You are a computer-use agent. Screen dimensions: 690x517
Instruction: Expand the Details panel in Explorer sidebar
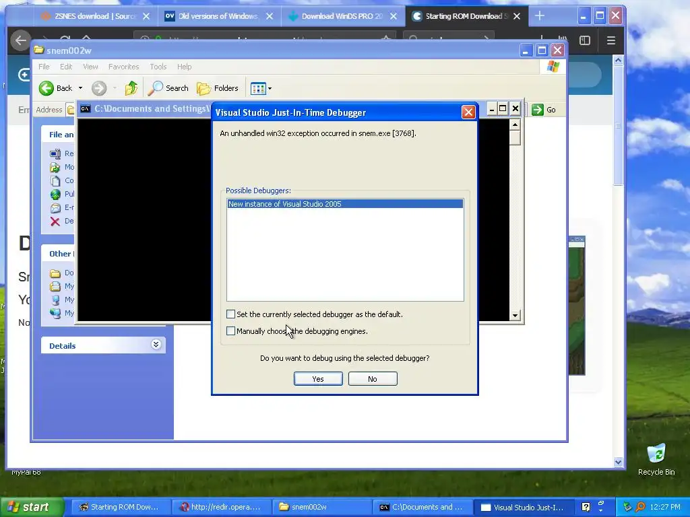(156, 344)
